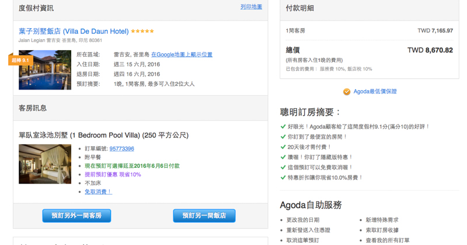
Task: Click the 免取消費！ free cancellation link
Action: click(x=98, y=192)
